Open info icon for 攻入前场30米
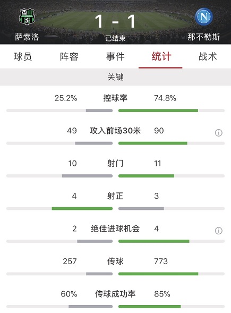This screenshot has height=313, width=231. coord(218,132)
